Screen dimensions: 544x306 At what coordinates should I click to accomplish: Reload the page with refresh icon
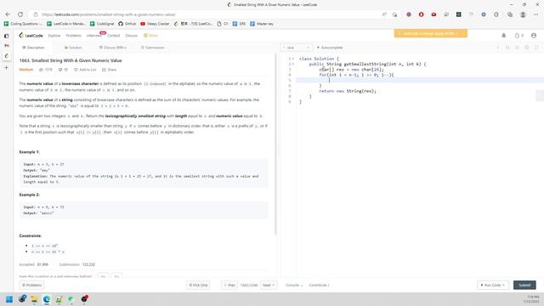[20, 14]
